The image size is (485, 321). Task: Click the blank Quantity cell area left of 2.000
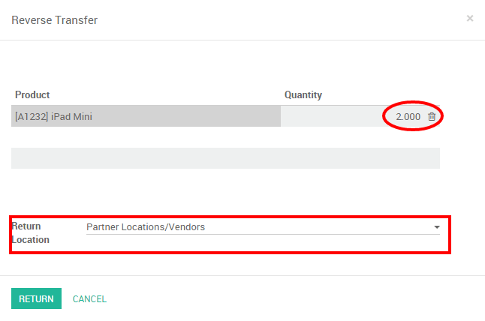tap(330, 116)
